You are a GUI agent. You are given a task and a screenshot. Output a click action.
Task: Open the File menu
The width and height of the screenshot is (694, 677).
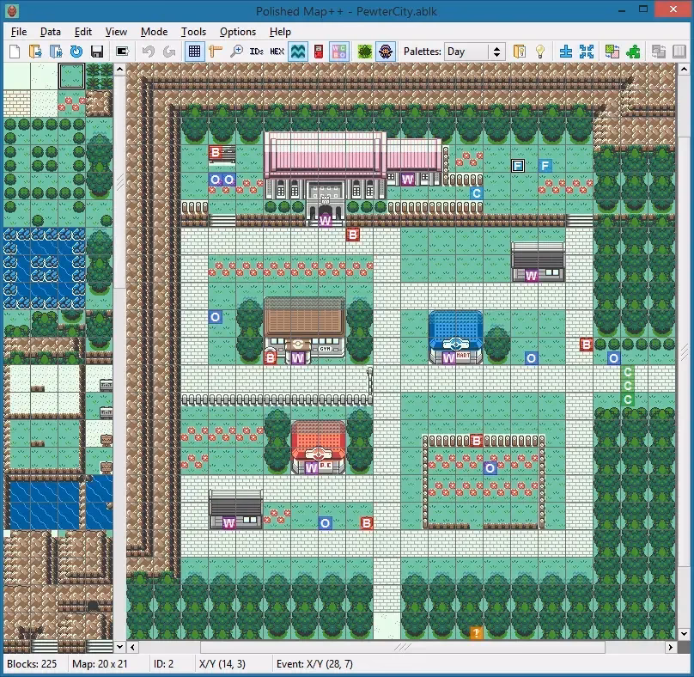coord(19,32)
